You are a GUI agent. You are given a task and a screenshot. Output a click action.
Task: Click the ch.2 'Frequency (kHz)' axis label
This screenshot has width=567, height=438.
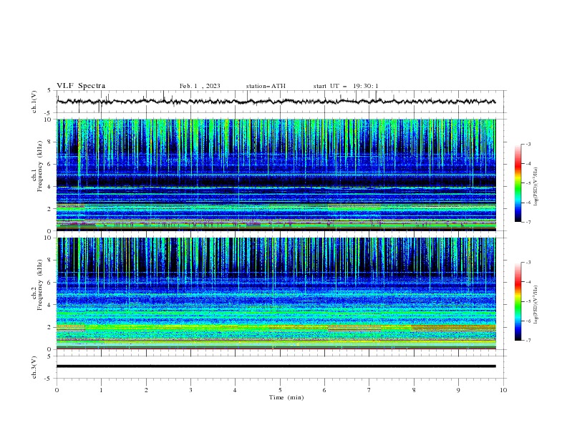pos(40,285)
